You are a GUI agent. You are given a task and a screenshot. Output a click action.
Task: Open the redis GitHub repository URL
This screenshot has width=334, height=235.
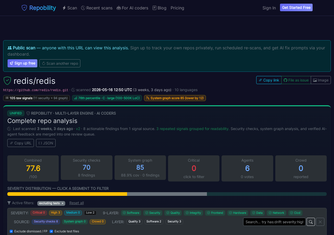(36, 90)
